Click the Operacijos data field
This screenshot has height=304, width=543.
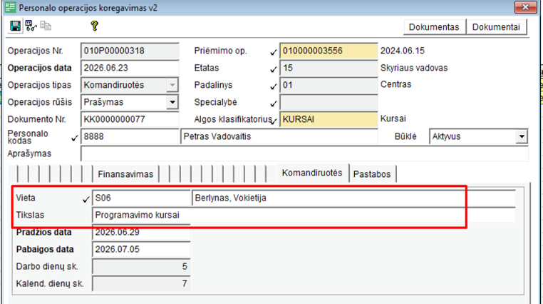[x=130, y=68]
